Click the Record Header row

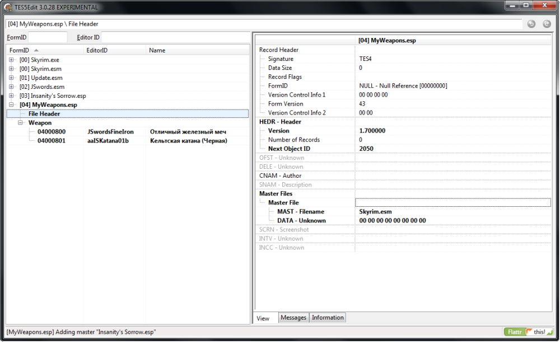403,50
